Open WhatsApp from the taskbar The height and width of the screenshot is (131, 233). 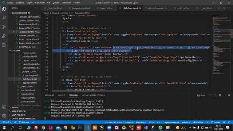(x=160, y=128)
